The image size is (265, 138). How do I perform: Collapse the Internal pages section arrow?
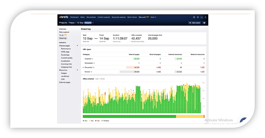[x=77, y=46]
